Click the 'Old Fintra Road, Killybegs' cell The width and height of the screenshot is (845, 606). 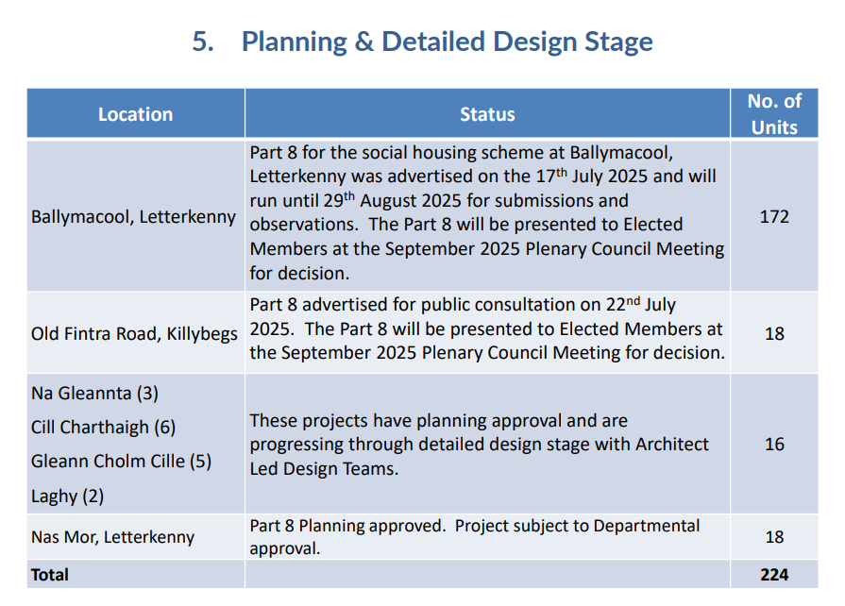pyautogui.click(x=134, y=334)
